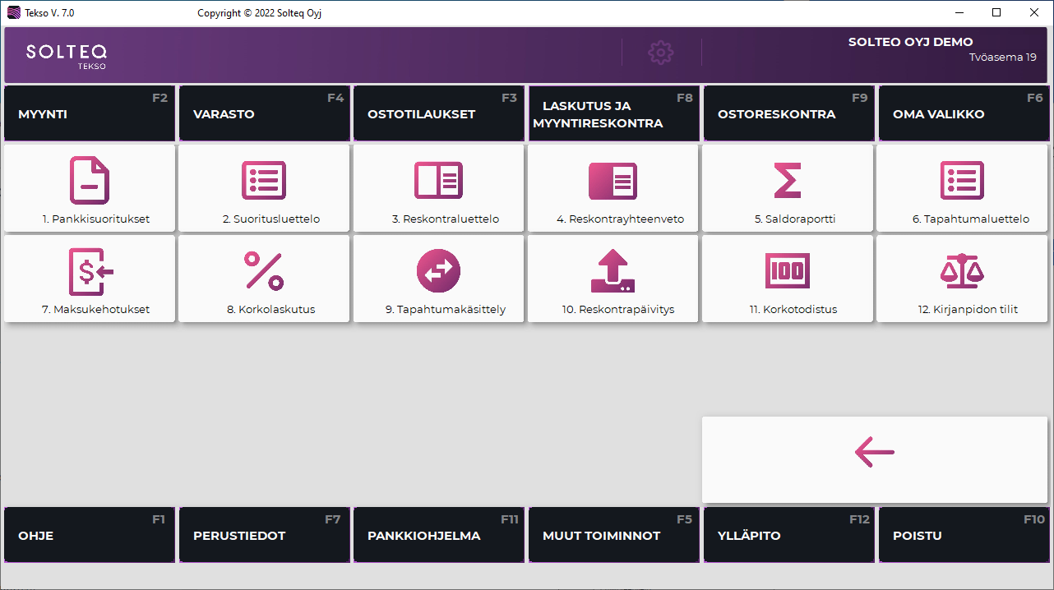Open the Reskontrayhteenveto icon
The width and height of the screenshot is (1054, 590).
click(613, 181)
